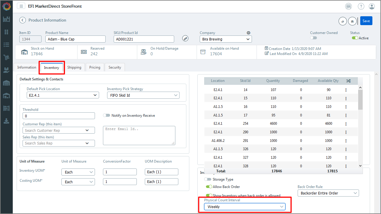This screenshot has width=381, height=214.
Task: Enable Notify on Inventory Receive
Action: pos(107,115)
